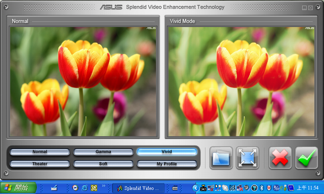
Task: Click the Vivid Mode preview tulip image
Action: 241,81
